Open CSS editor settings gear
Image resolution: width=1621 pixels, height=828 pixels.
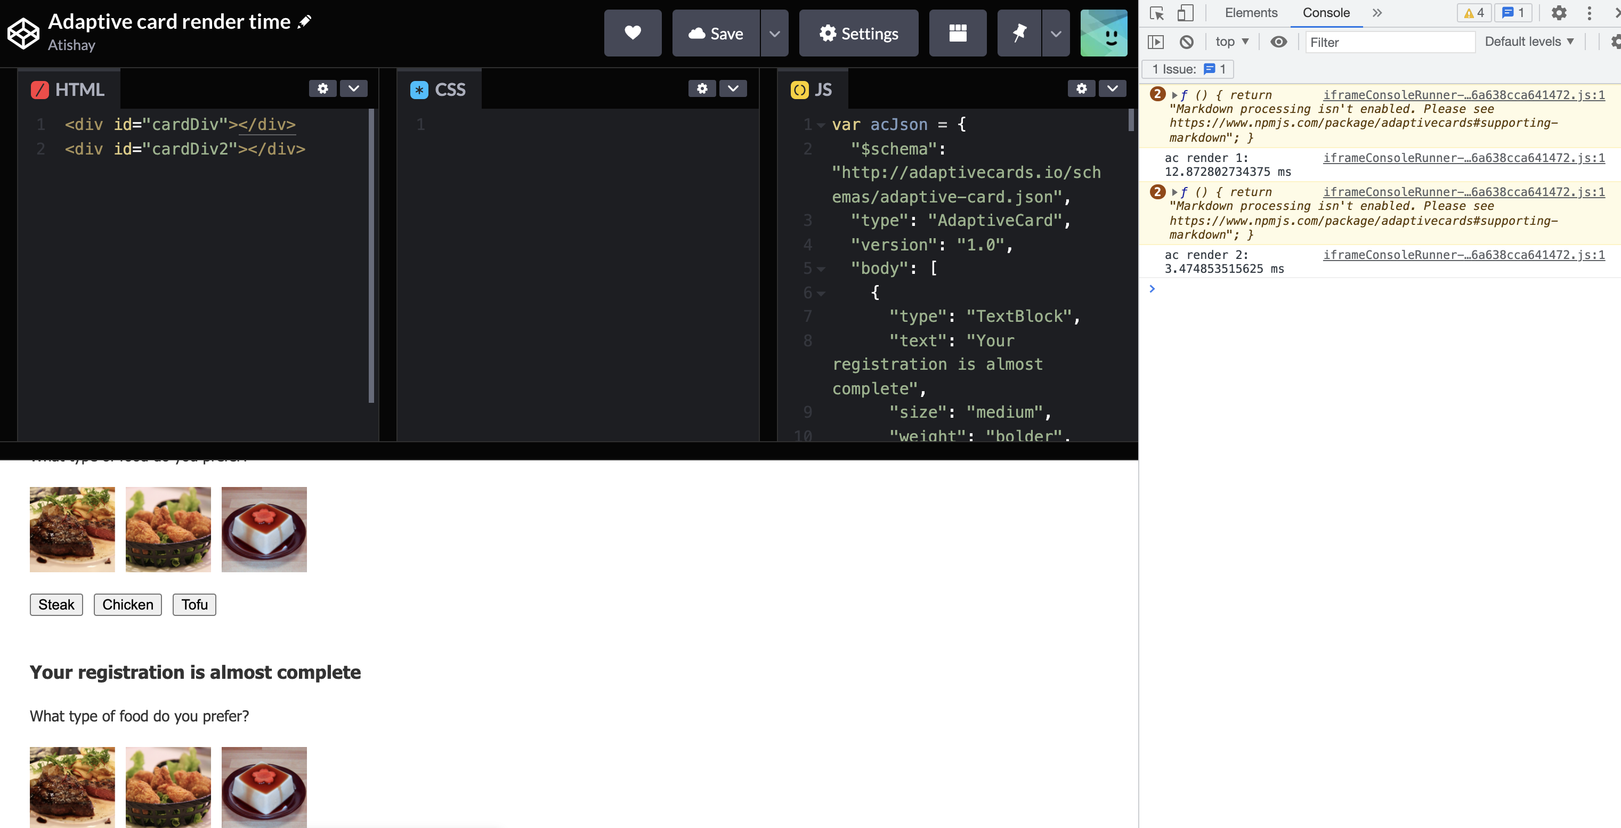point(702,88)
